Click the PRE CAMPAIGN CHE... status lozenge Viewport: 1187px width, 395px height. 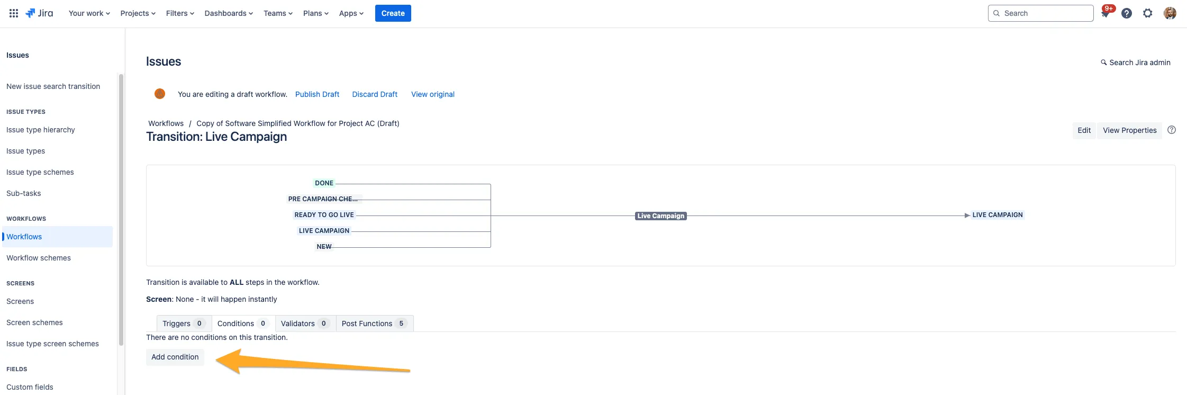point(323,199)
